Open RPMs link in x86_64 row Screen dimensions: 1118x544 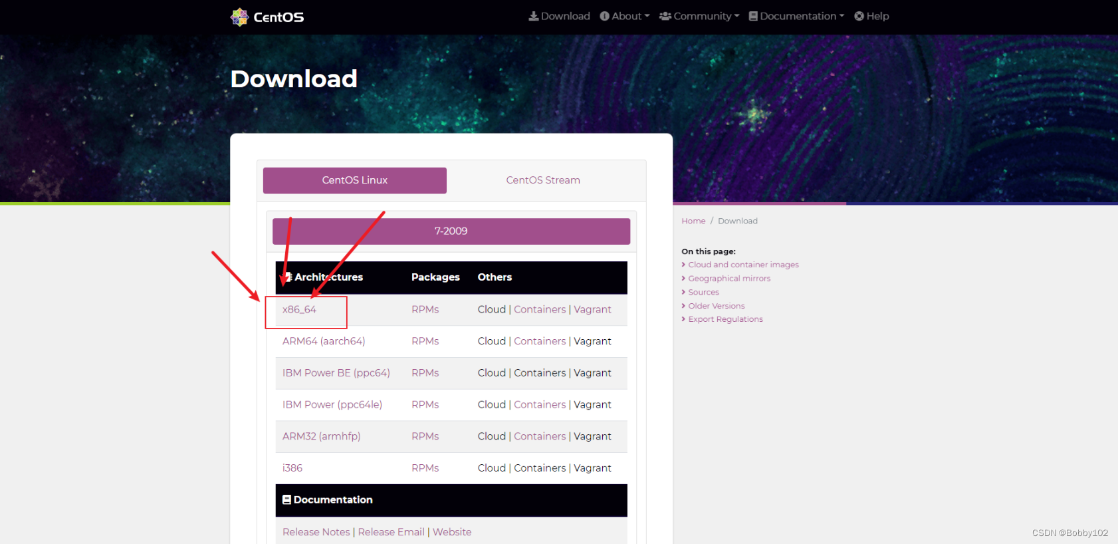425,309
